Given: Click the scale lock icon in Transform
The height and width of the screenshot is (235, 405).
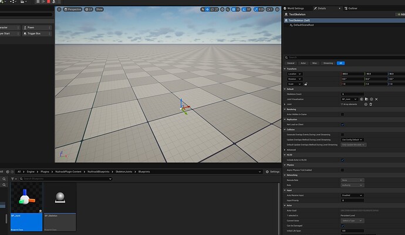Looking at the screenshot, I should pyautogui.click(x=305, y=84).
